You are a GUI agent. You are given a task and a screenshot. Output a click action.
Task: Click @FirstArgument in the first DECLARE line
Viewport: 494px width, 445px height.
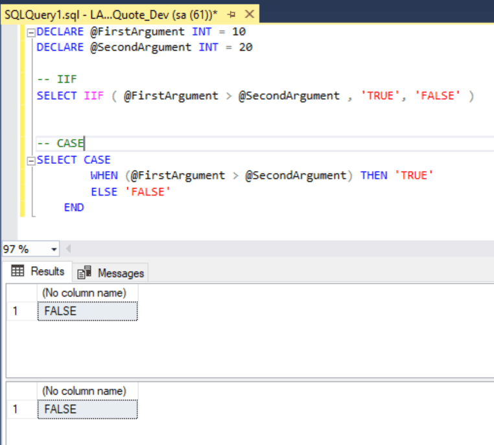click(137, 32)
